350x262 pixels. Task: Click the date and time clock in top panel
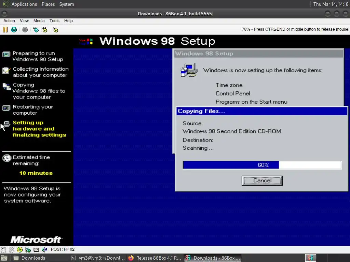[x=331, y=4]
